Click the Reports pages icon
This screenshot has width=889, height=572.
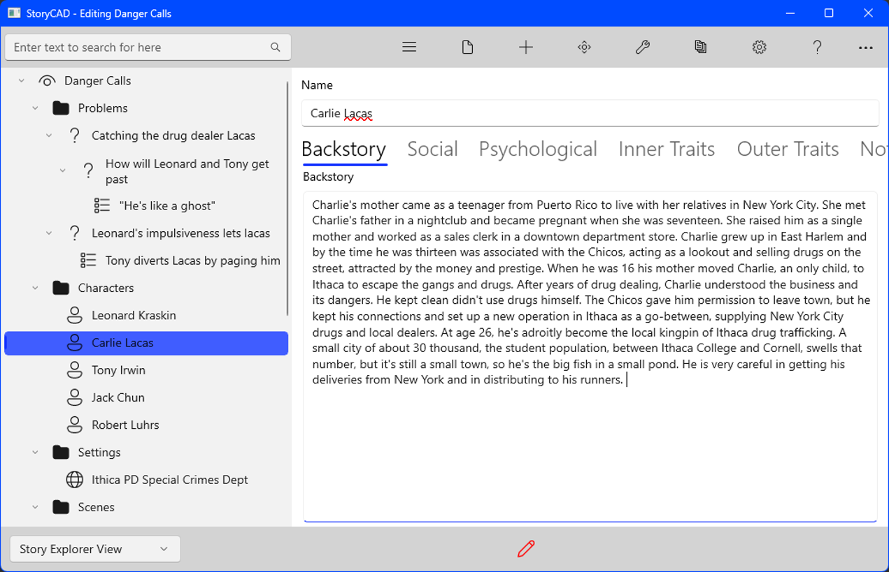pyautogui.click(x=701, y=47)
